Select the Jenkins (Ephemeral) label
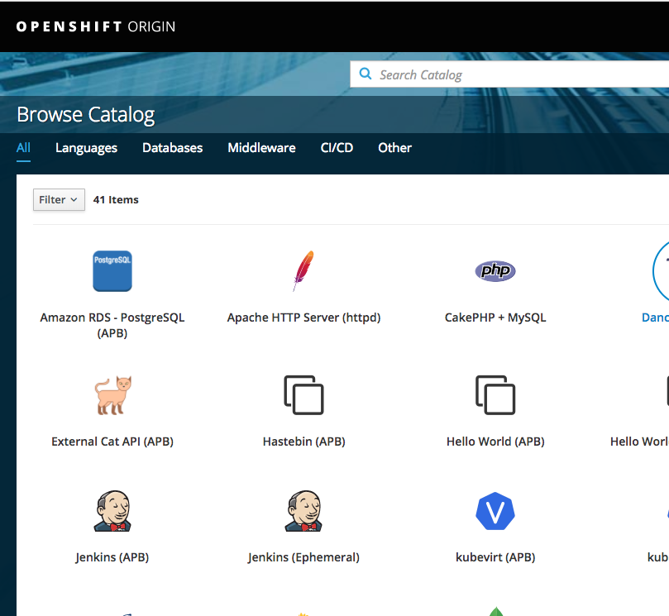 [x=303, y=557]
